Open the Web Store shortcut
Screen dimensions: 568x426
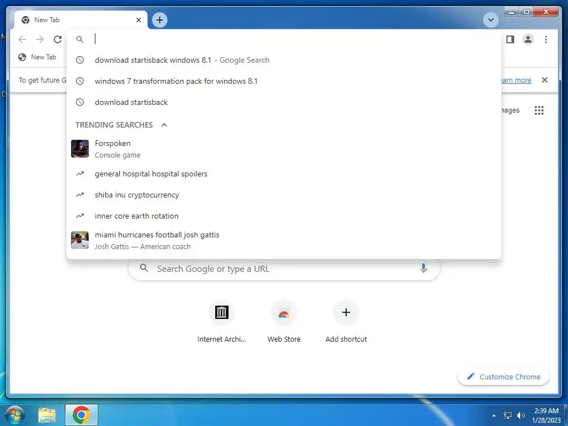(x=284, y=321)
